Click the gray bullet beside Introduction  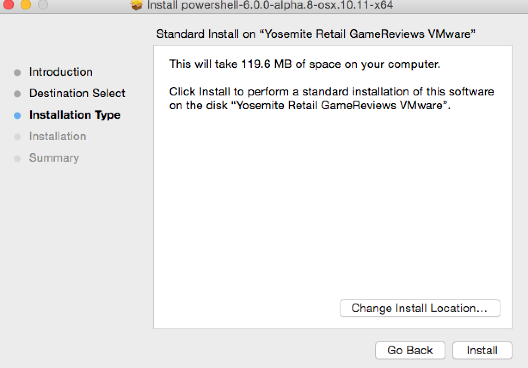click(17, 72)
